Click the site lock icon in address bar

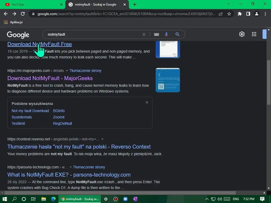coord(33,14)
